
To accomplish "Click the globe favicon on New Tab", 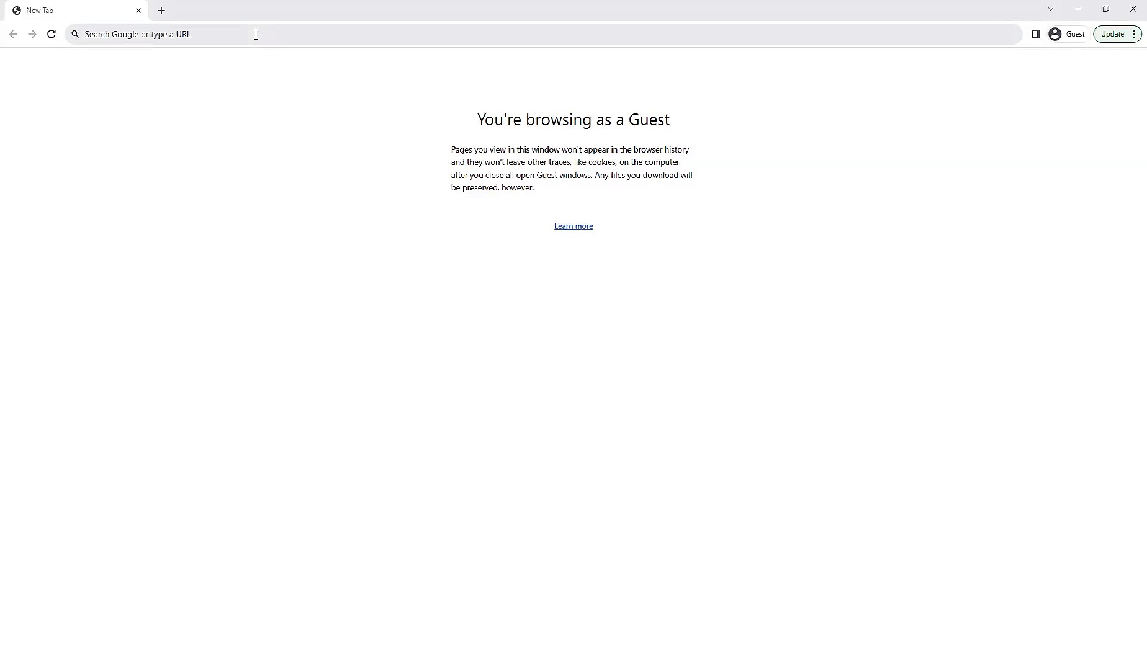I will (17, 11).
